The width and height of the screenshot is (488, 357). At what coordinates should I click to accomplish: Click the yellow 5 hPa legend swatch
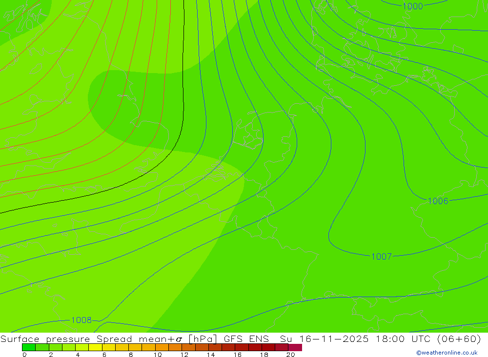[95, 347]
